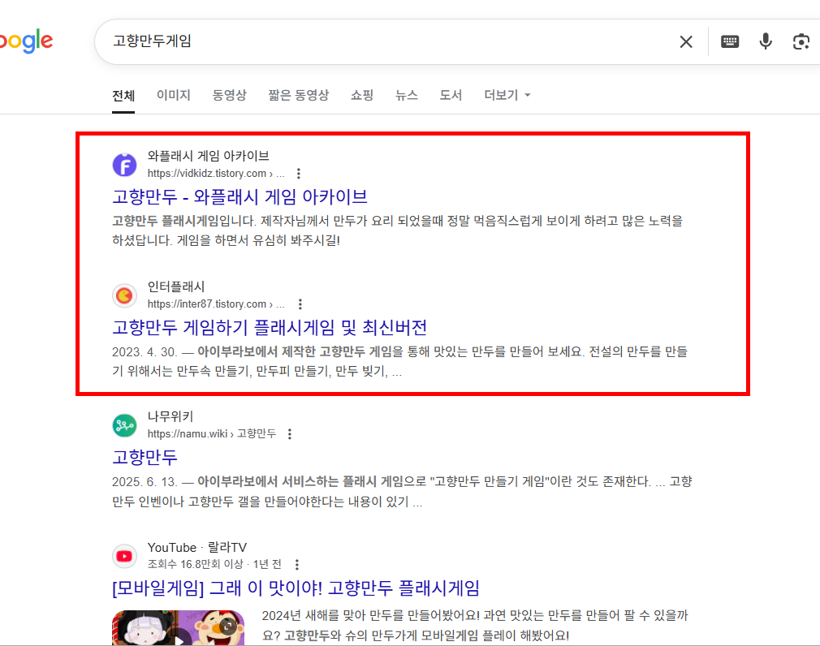Click 와플래시 게임 아카이브 site favicon
820x646 pixels.
point(124,166)
